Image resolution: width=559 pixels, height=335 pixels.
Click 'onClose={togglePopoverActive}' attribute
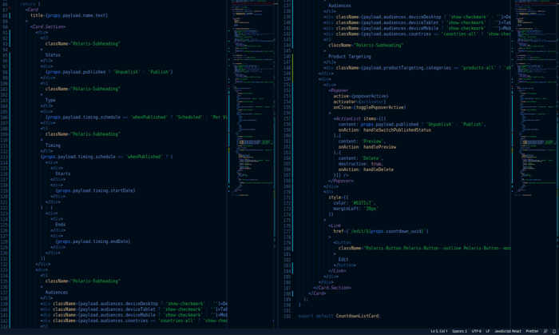click(369, 107)
